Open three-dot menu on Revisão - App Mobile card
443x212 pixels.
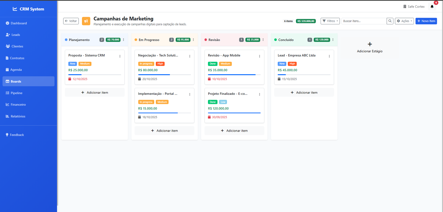tap(259, 56)
